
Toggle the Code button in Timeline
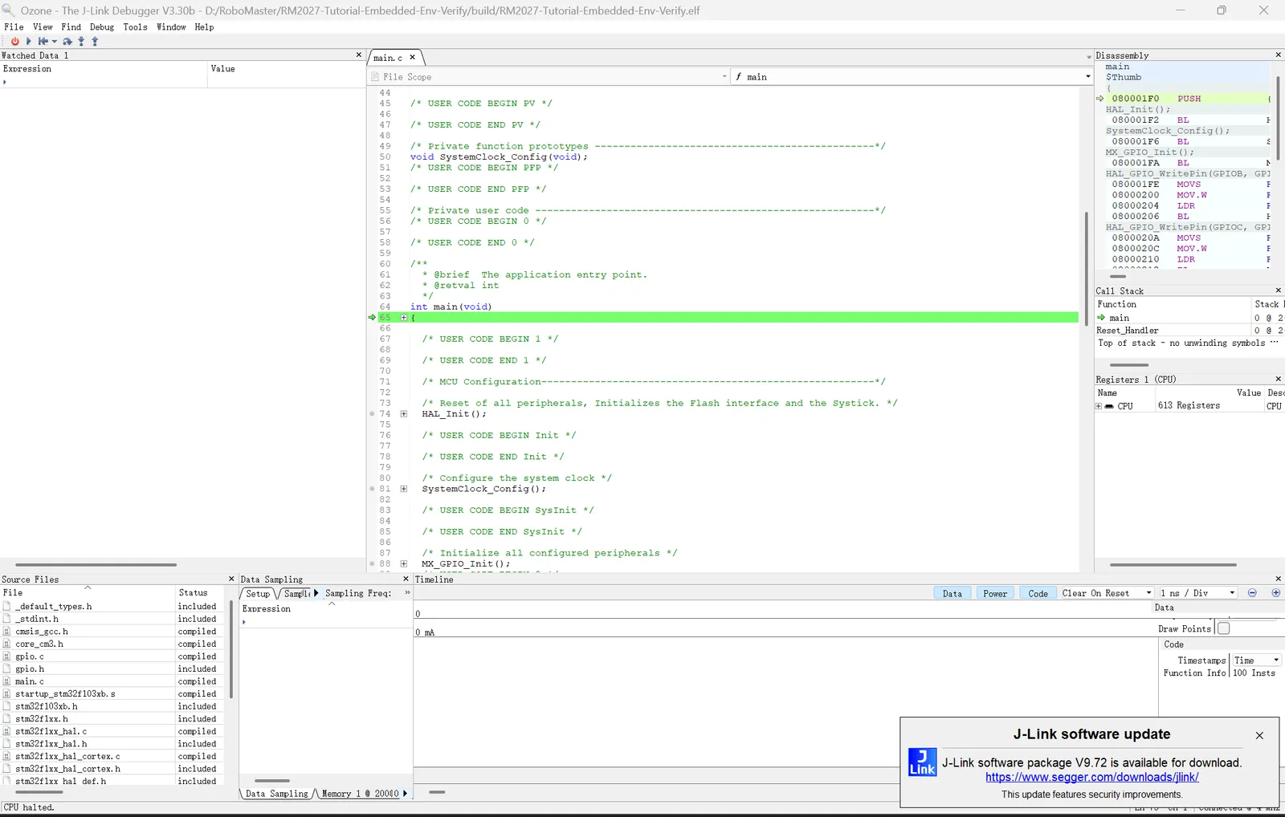point(1038,593)
